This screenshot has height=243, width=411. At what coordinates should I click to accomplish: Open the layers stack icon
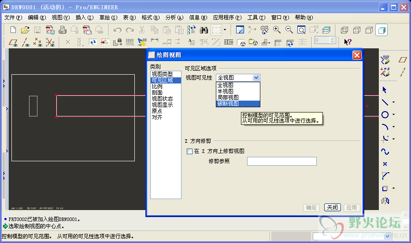[326, 30]
